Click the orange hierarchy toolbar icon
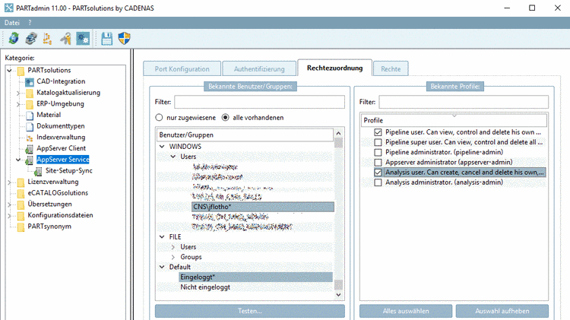 click(48, 38)
